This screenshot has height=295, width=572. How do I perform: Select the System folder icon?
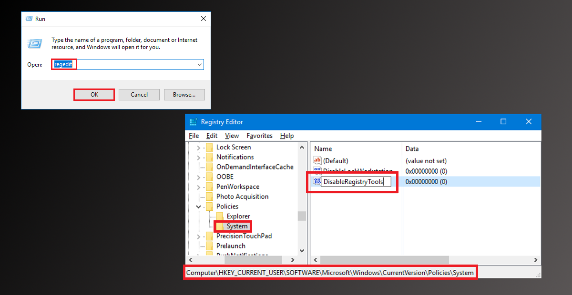coord(220,226)
